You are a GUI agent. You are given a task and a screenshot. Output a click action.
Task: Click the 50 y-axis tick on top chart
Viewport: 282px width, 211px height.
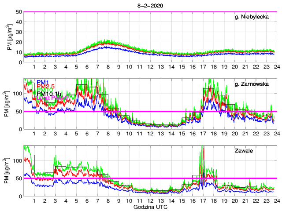(19, 12)
